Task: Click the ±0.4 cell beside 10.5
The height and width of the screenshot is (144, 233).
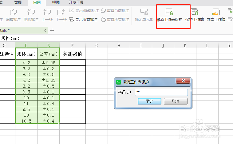Action: click(49, 121)
